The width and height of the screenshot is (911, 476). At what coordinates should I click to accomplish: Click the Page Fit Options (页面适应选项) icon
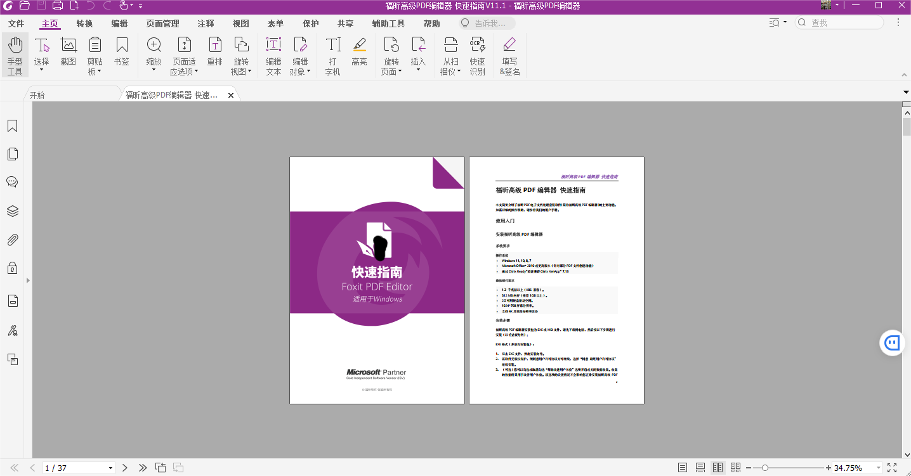point(184,45)
